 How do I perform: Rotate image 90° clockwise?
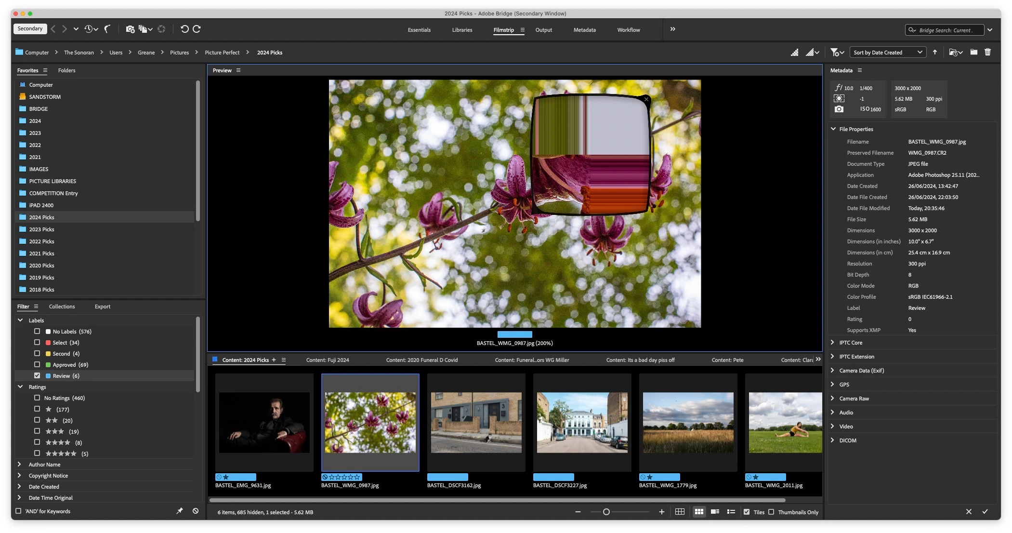[x=197, y=29]
